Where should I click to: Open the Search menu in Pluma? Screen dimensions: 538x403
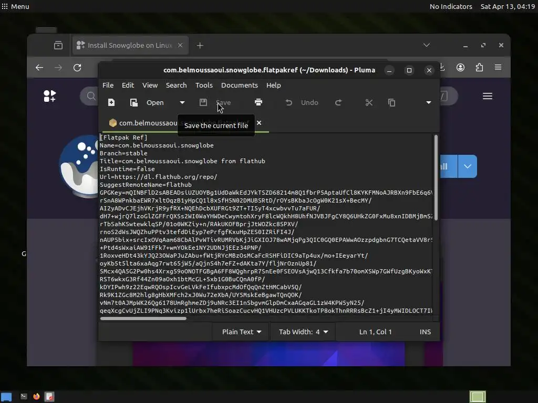point(177,85)
